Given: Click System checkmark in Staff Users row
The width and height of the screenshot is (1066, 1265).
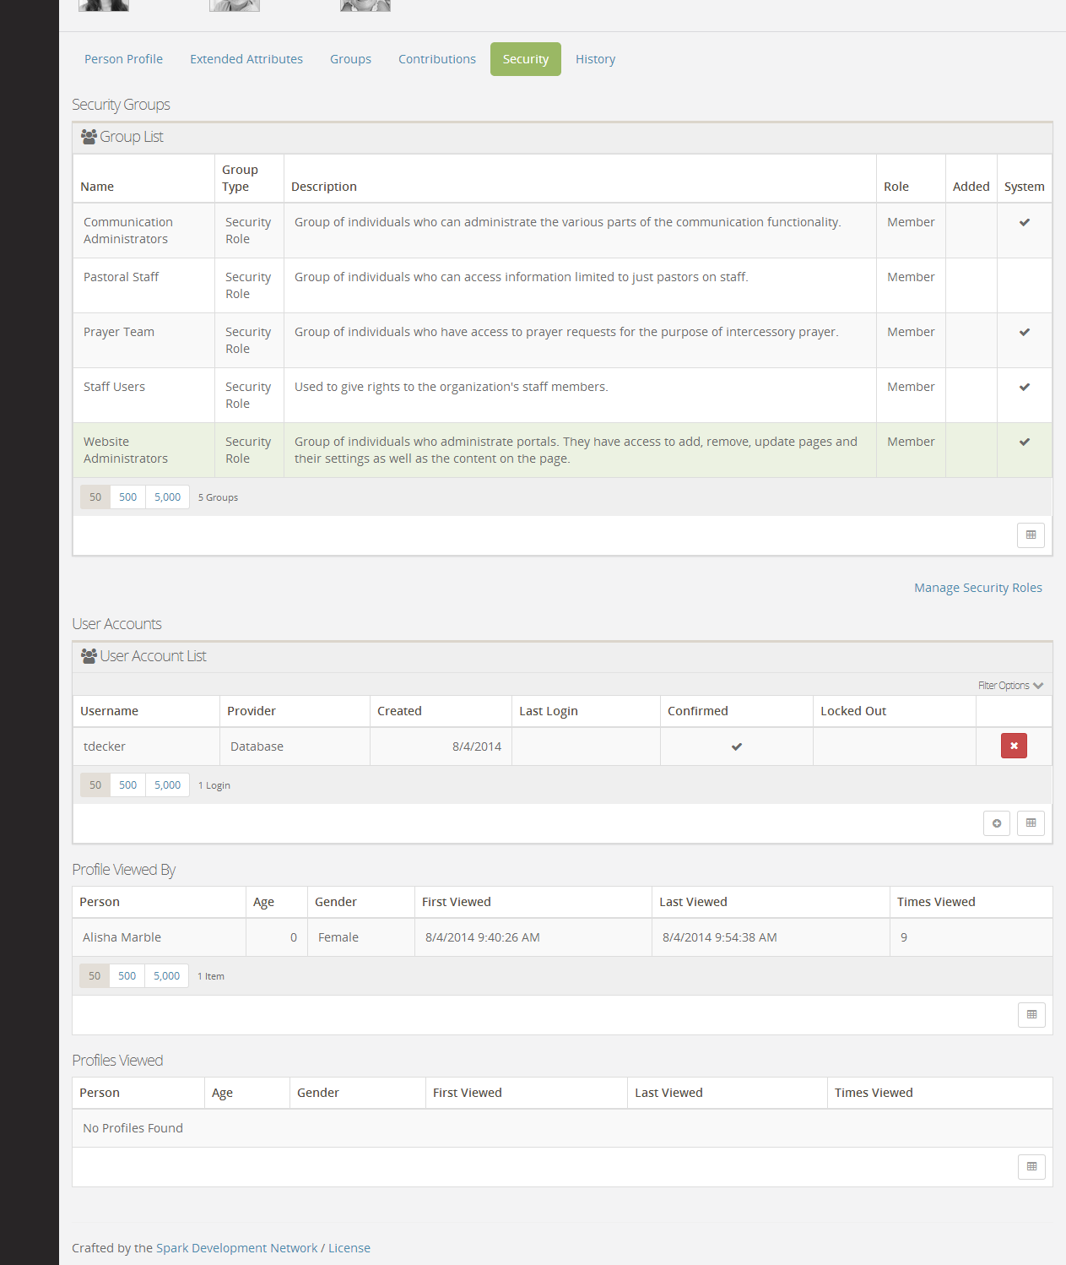Looking at the screenshot, I should (x=1025, y=387).
